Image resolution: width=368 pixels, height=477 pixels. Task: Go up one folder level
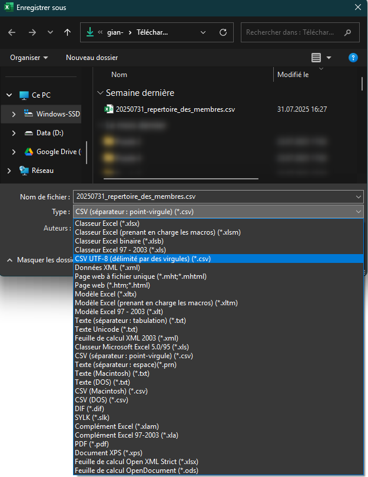(x=67, y=32)
